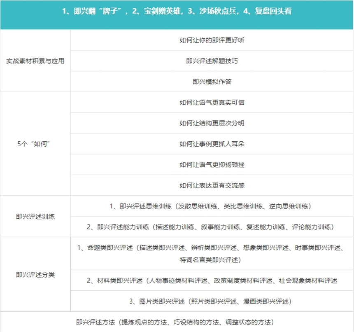
Task: Click the row 即兴评述解题技巧
Action: [x=212, y=61]
